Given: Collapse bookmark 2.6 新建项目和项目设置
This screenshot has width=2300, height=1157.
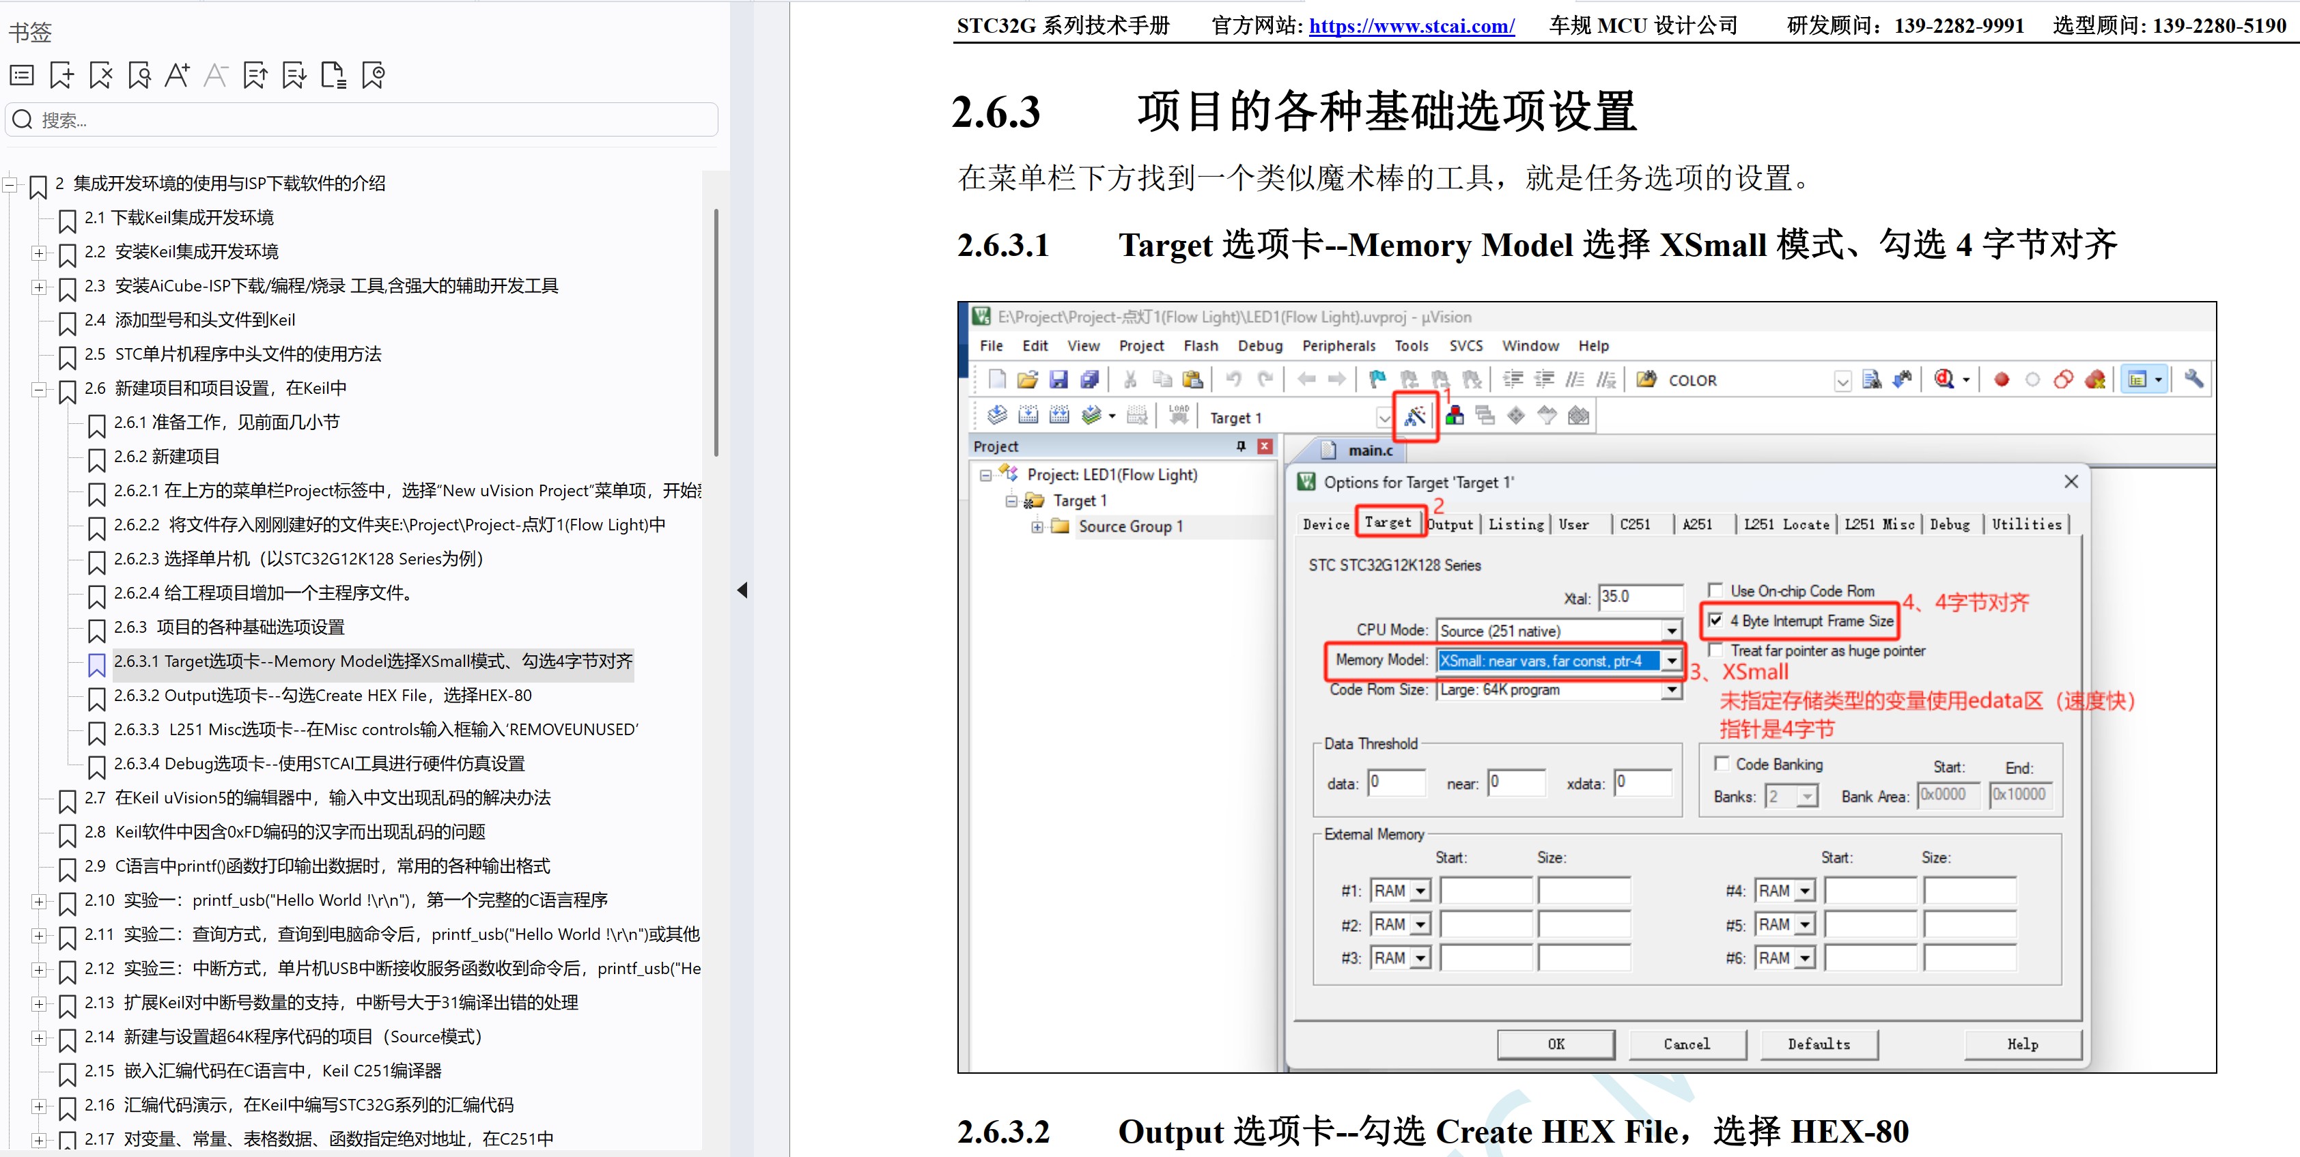Looking at the screenshot, I should pos(38,389).
